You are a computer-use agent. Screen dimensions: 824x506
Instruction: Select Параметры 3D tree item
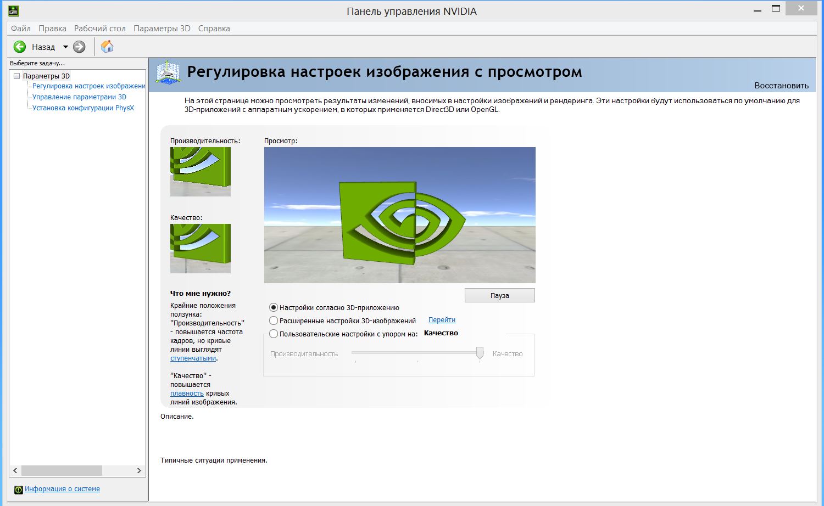(46, 76)
